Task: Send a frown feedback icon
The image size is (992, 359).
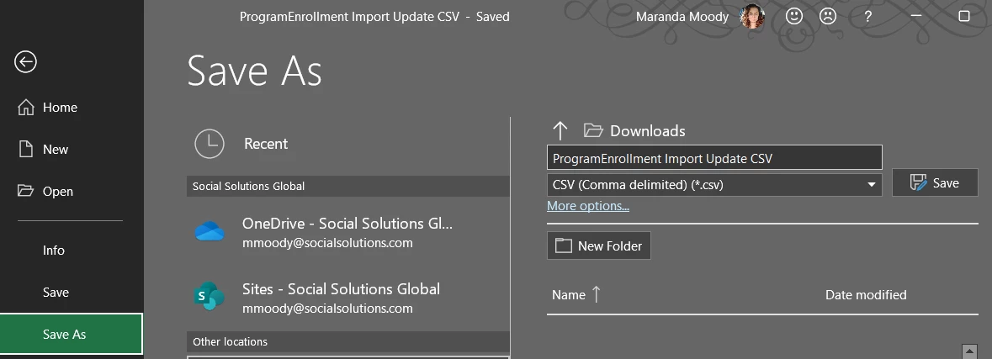Action: (x=828, y=17)
